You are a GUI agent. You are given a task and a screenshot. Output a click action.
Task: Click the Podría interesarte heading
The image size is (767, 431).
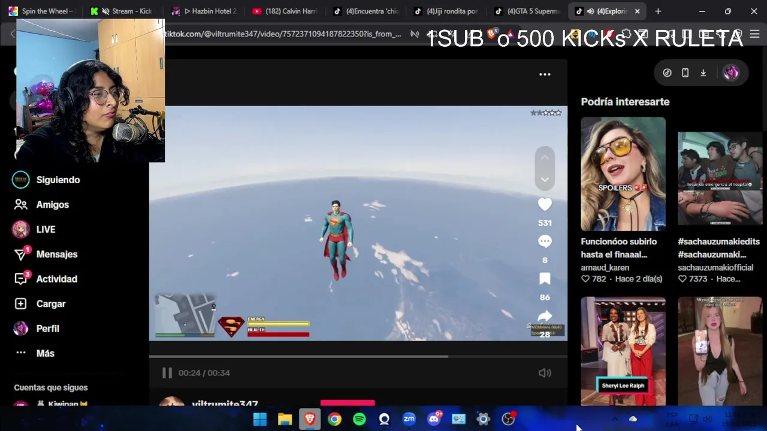click(625, 102)
